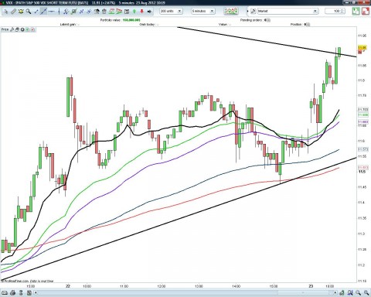Click scrollbar left arrow at bottom
371x297 pixels.
pos(36,293)
